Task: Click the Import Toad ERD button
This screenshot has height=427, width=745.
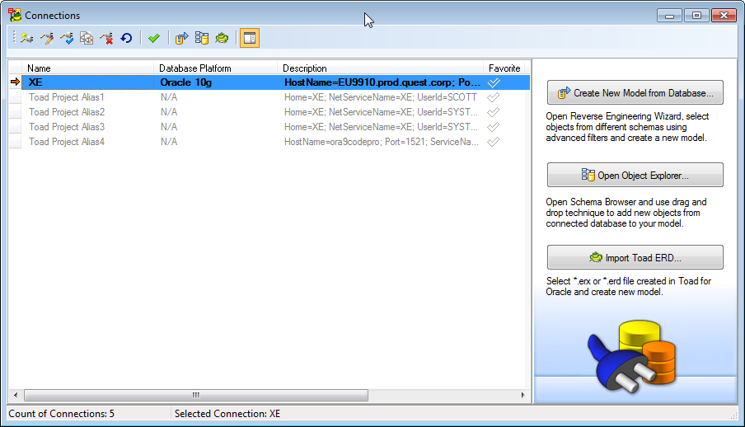Action: pos(635,257)
